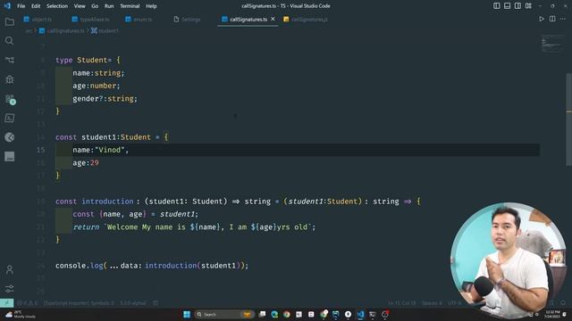Image resolution: width=572 pixels, height=321 pixels.
Task: Open the File menu
Action: [21, 6]
